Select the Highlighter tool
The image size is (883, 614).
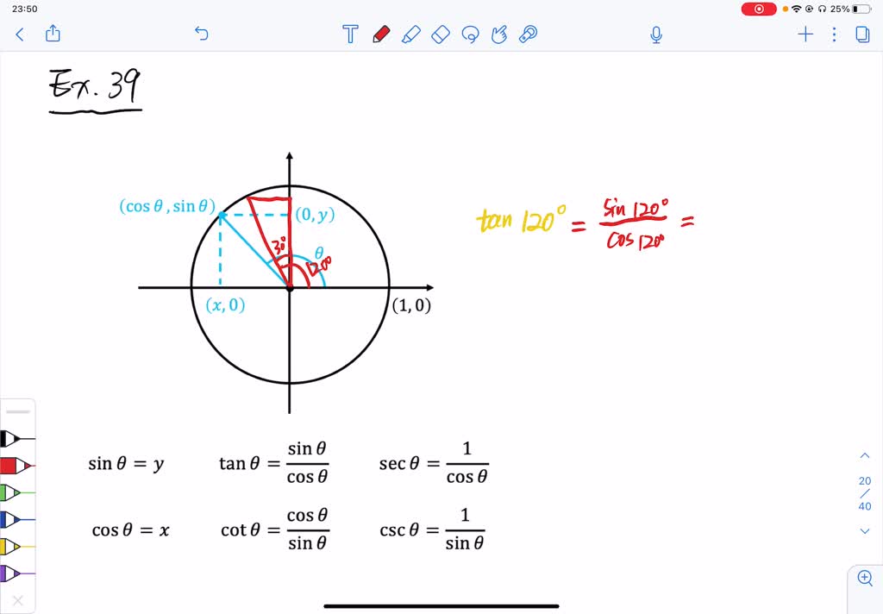411,34
